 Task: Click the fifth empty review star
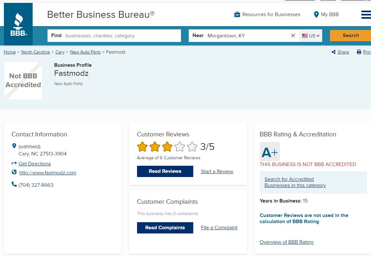[x=192, y=146]
